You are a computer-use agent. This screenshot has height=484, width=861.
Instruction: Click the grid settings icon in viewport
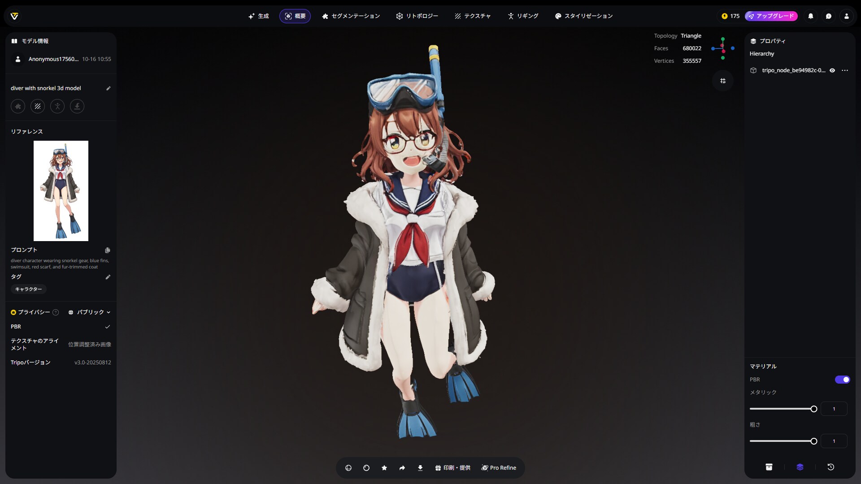(723, 81)
